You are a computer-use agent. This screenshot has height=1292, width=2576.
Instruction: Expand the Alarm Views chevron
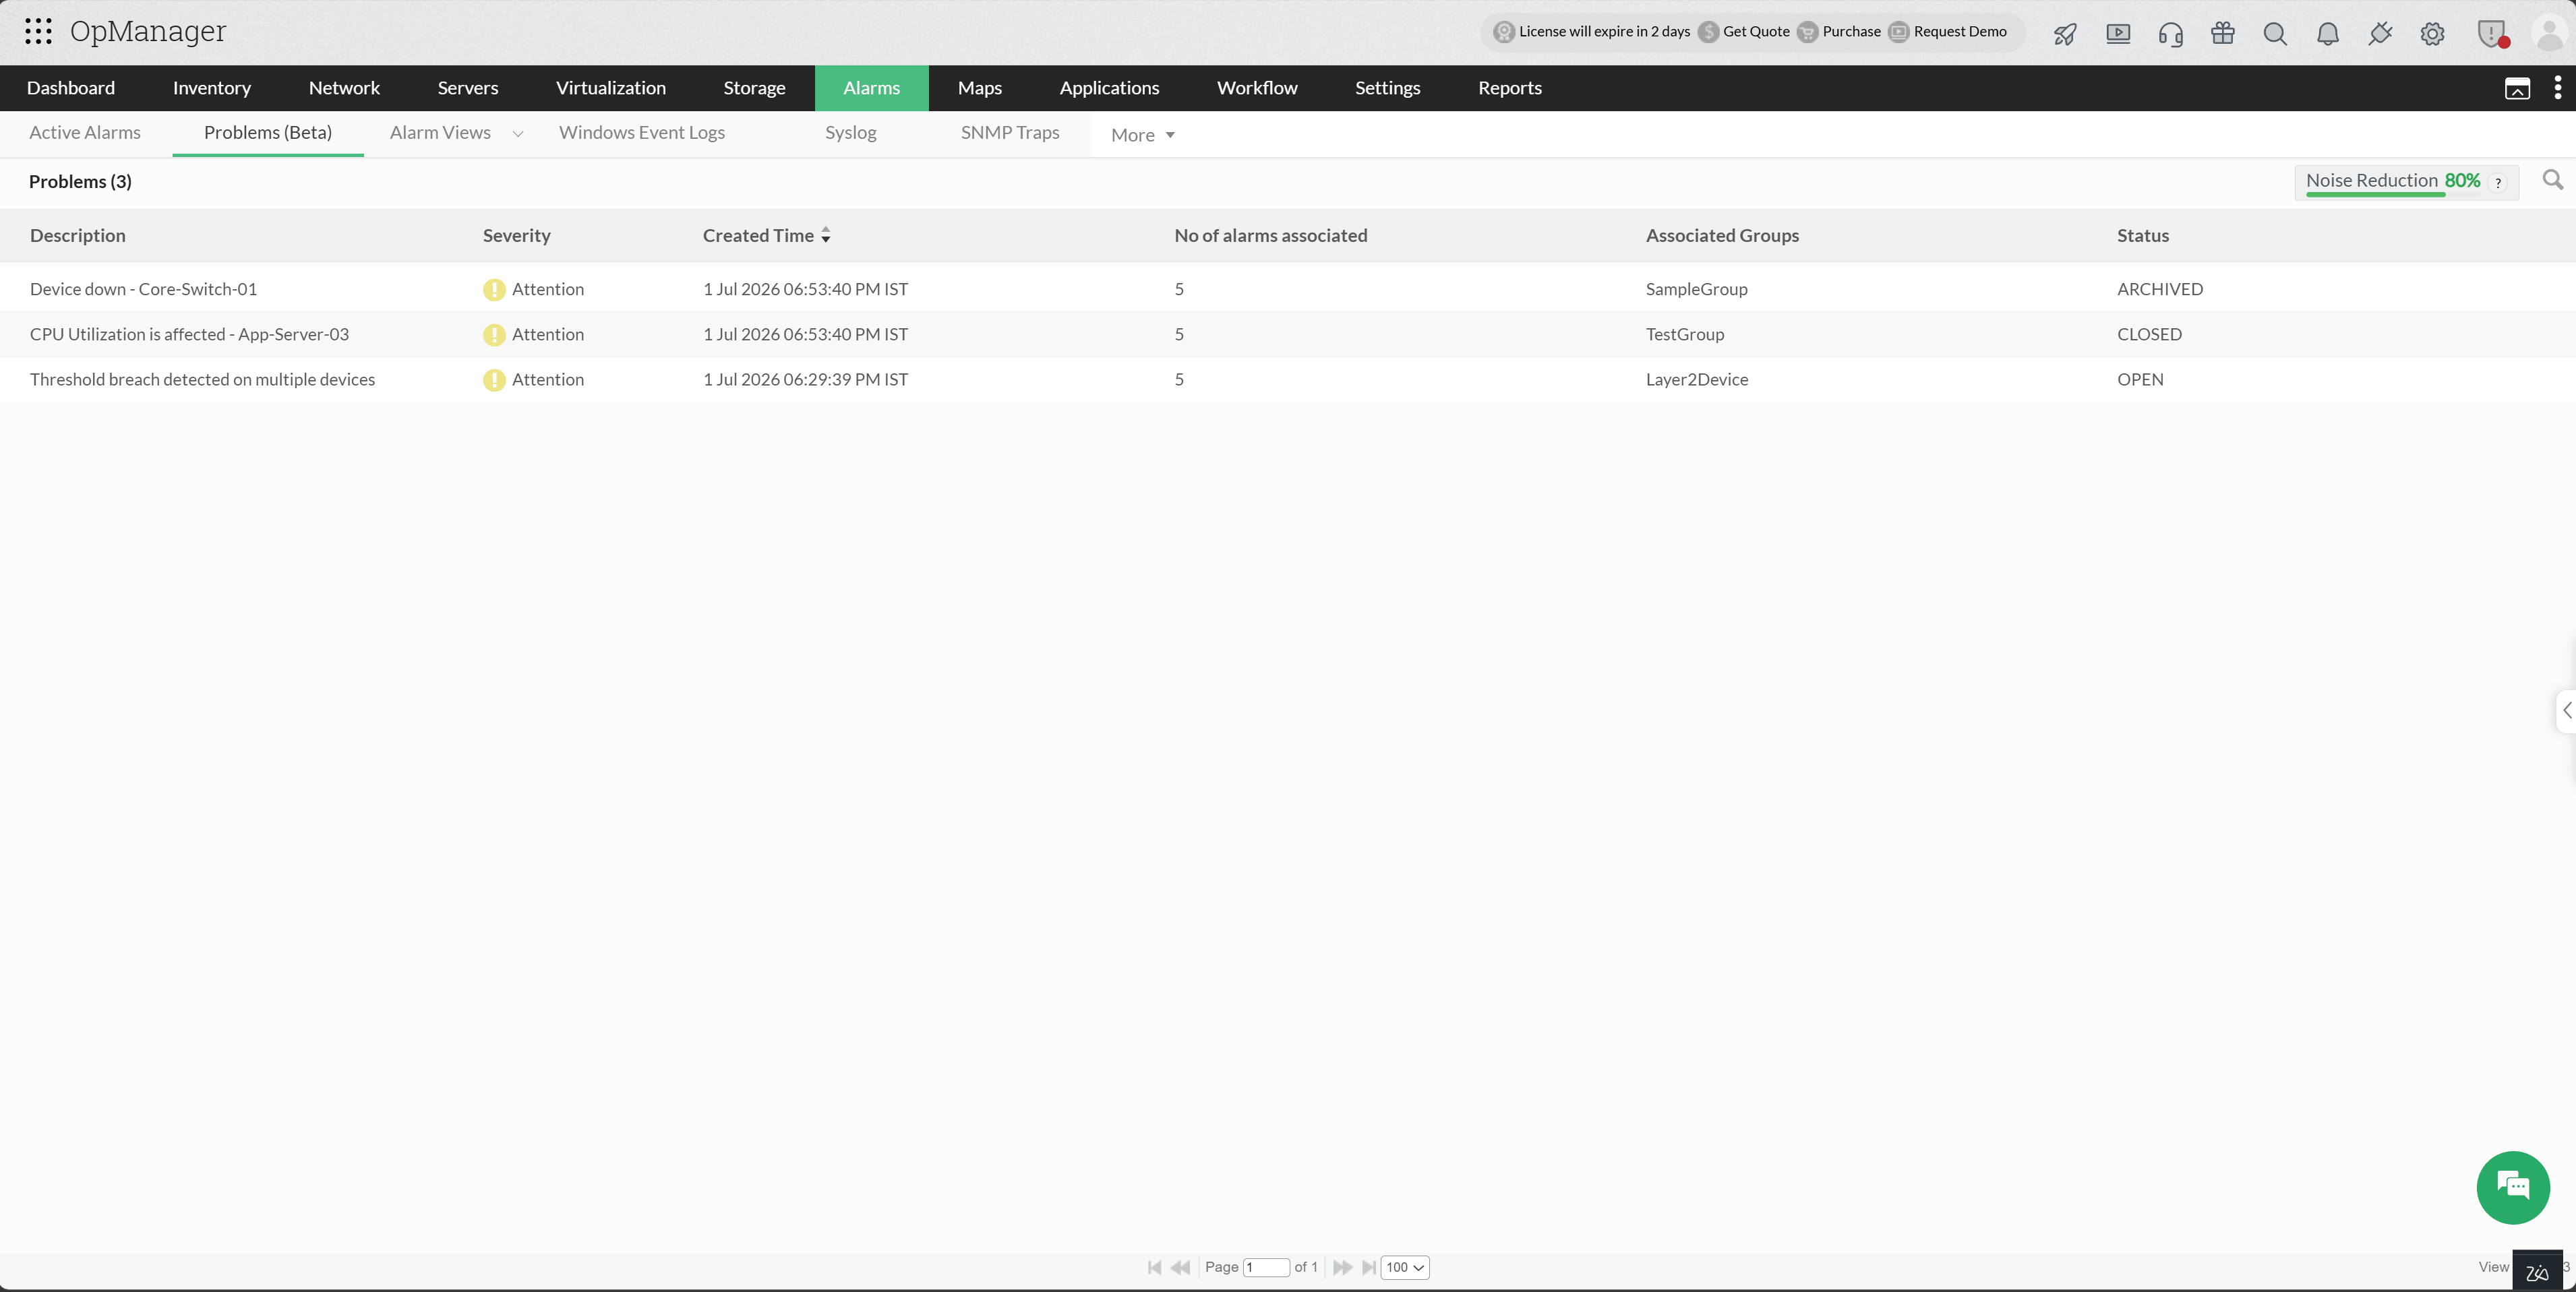click(518, 134)
